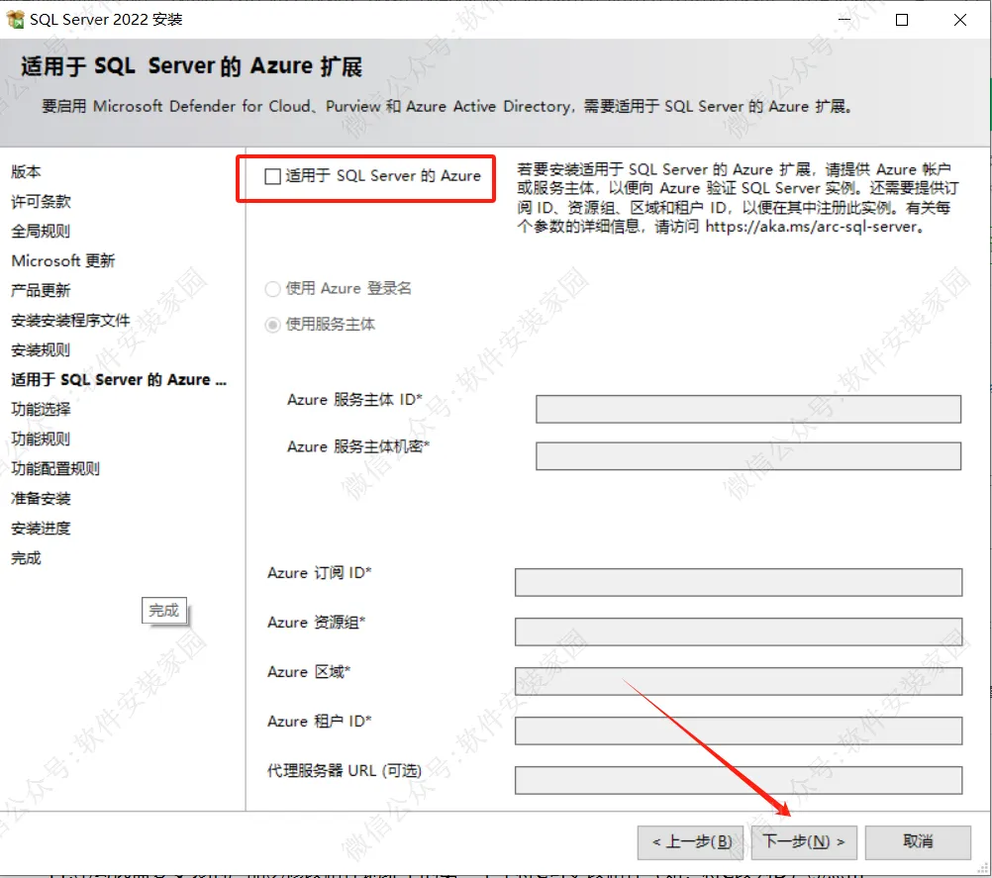Image resolution: width=992 pixels, height=878 pixels.
Task: Select the 全局规则 step in the sidebar
Action: click(41, 231)
